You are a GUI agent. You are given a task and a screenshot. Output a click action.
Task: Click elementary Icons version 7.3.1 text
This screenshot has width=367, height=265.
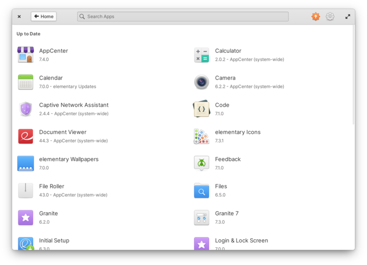click(x=219, y=141)
